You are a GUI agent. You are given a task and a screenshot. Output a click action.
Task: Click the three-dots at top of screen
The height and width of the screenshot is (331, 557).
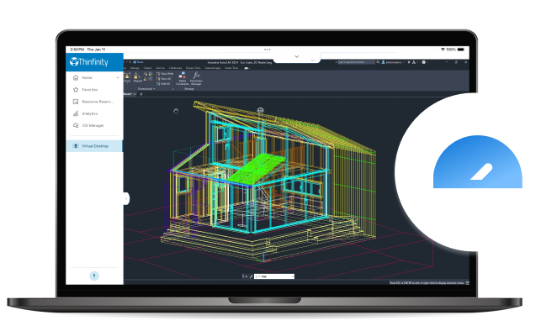[268, 50]
